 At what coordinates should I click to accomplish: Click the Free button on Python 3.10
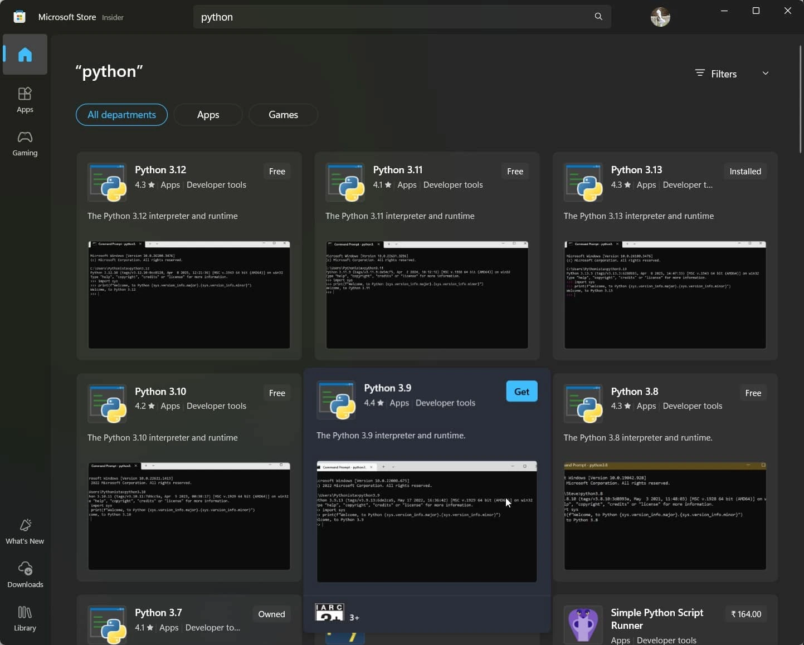277,393
